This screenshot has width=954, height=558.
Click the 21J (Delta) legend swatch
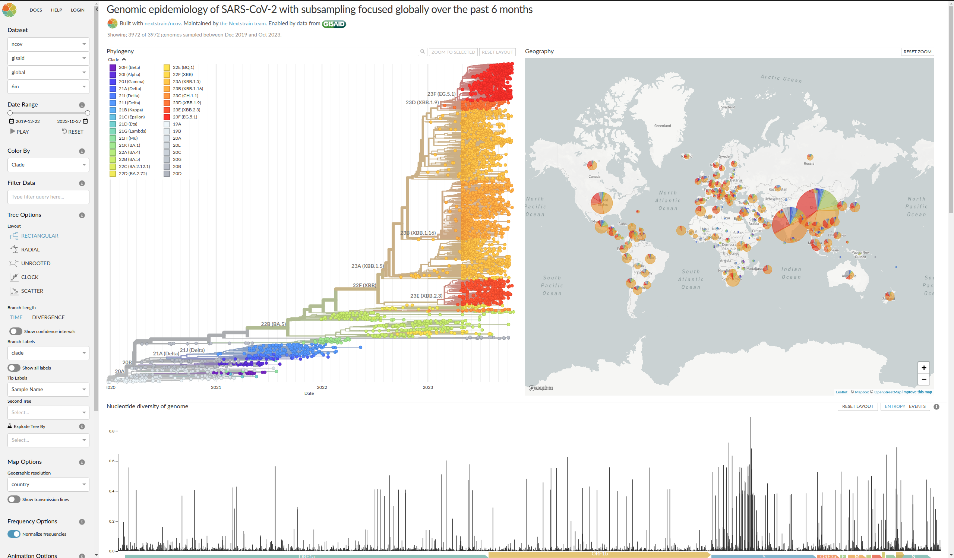pyautogui.click(x=113, y=103)
